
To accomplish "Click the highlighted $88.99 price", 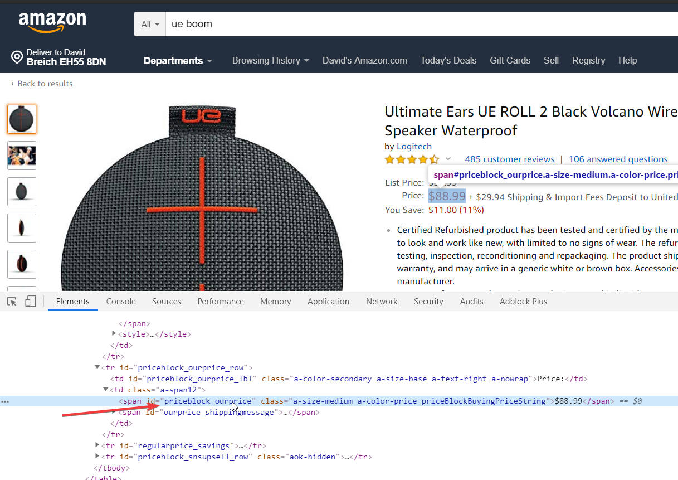I will (x=447, y=196).
